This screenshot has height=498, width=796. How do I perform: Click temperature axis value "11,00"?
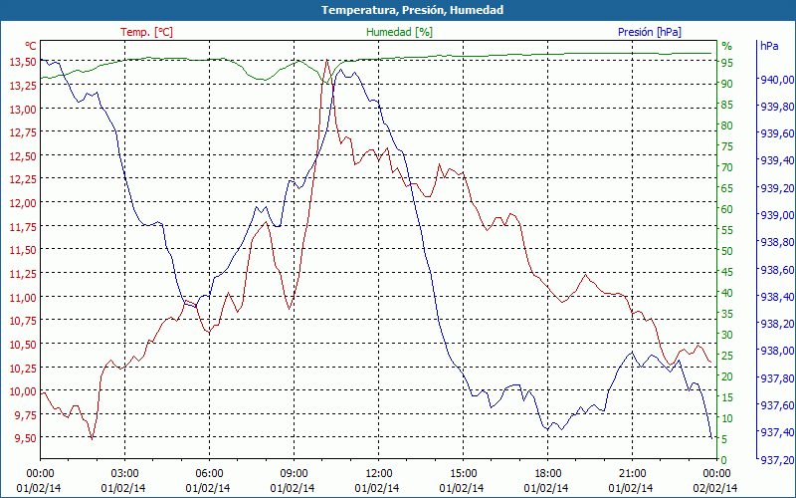pos(23,297)
